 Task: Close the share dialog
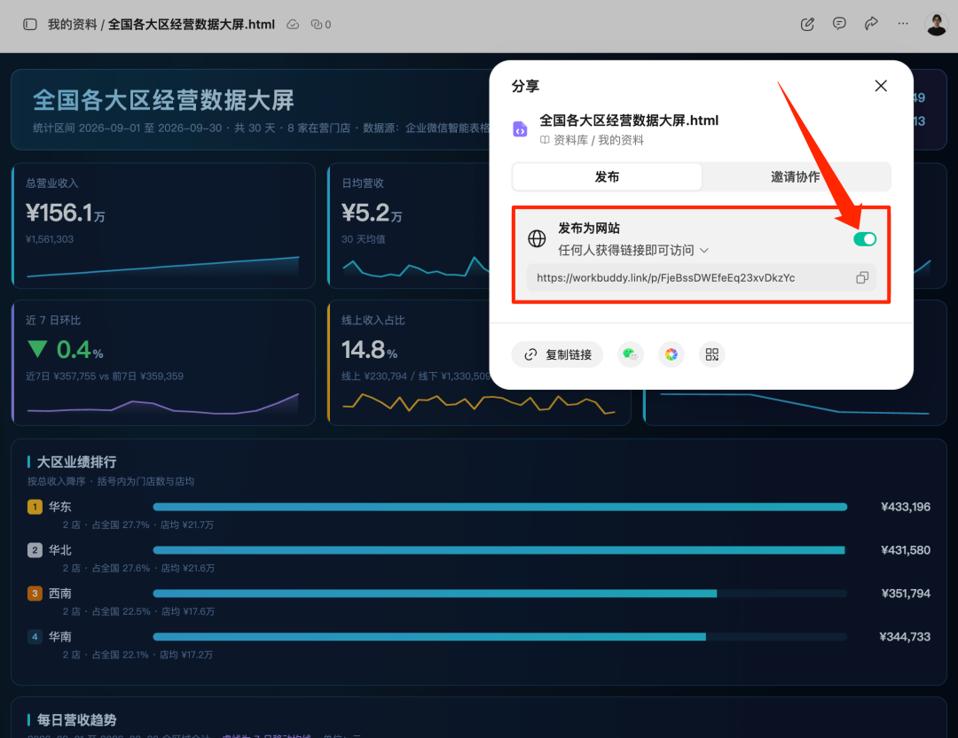click(x=881, y=85)
